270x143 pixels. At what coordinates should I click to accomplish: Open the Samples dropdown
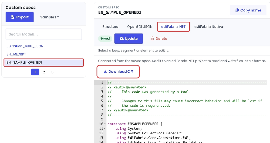tap(50, 17)
